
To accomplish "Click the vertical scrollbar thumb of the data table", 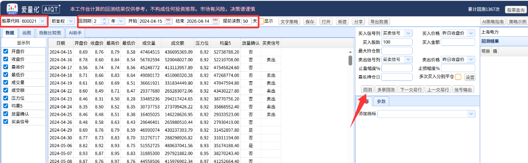I will 350,60.
